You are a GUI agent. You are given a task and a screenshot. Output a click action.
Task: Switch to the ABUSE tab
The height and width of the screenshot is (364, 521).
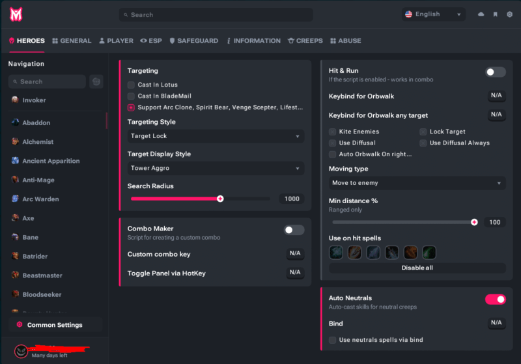346,41
